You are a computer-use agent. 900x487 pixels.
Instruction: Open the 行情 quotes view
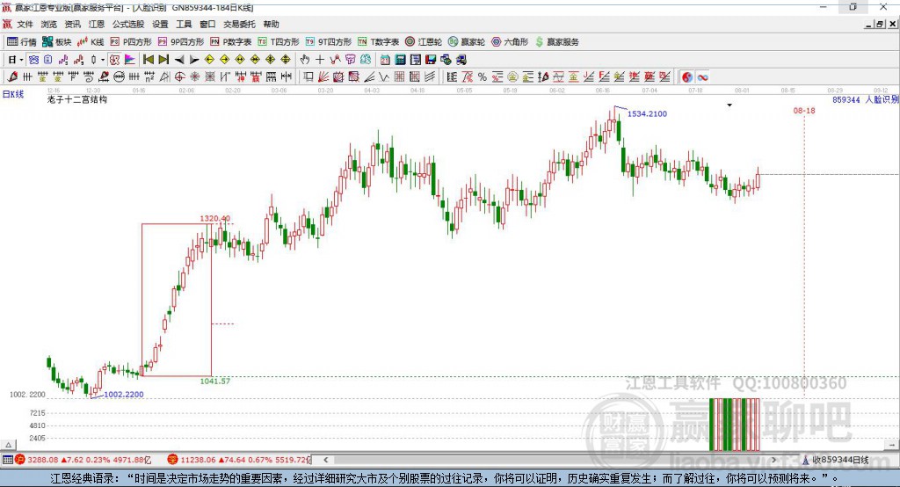[22, 42]
